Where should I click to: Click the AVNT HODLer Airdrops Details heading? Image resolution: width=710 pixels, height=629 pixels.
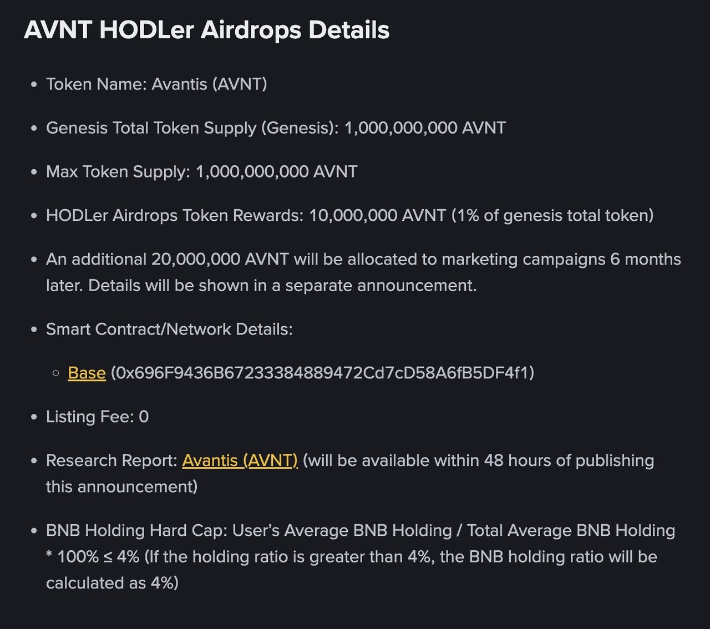206,30
